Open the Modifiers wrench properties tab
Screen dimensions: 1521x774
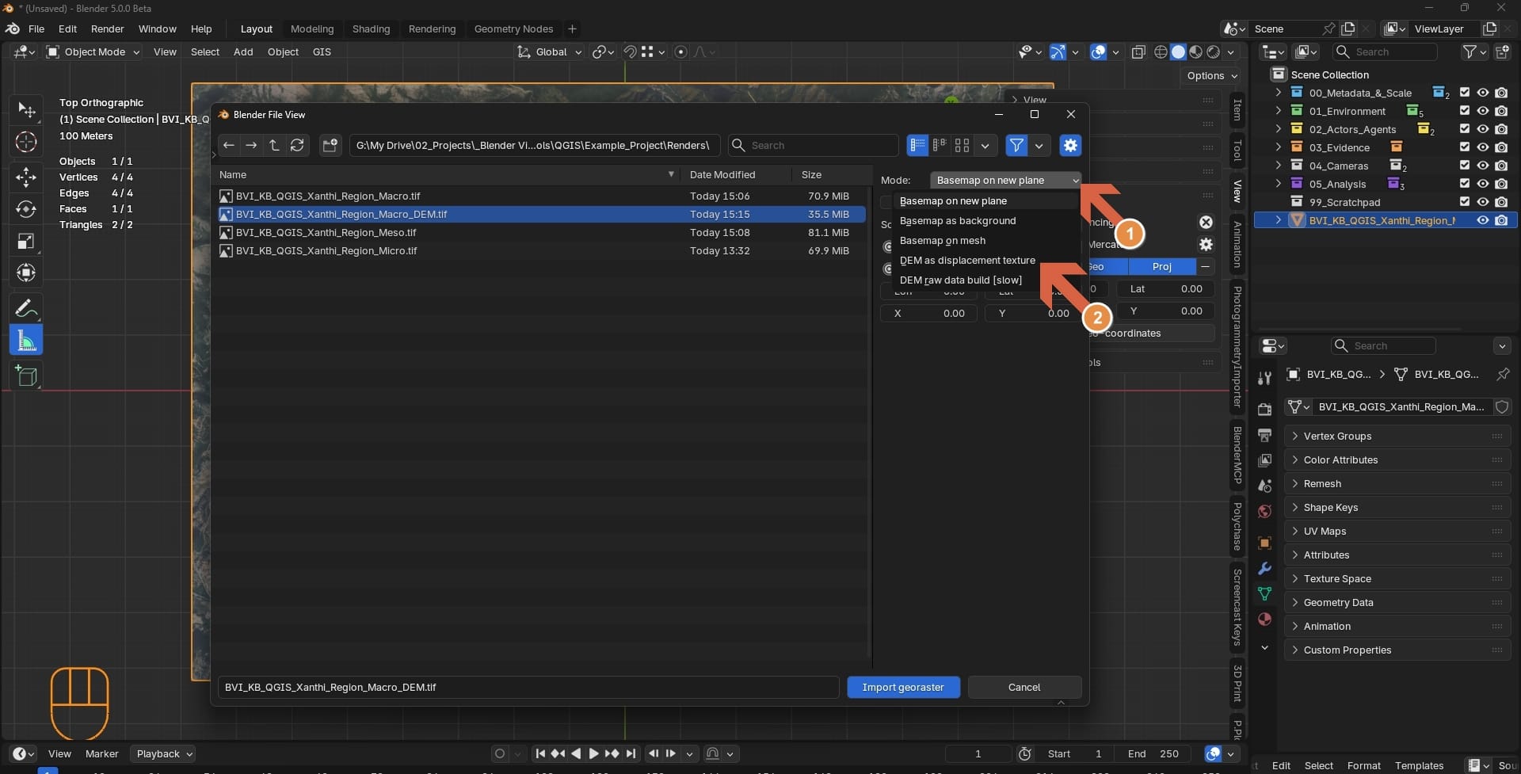coord(1264,568)
